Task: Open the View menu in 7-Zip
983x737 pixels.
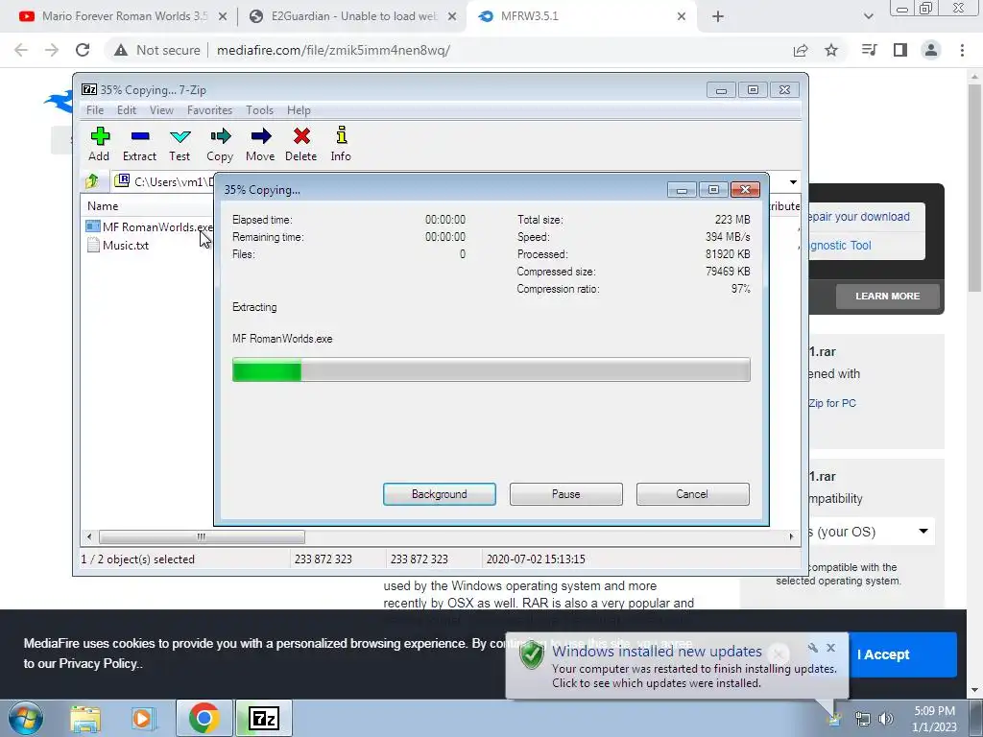Action: click(161, 110)
